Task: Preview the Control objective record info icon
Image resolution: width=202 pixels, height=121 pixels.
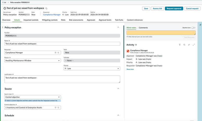Action: pos(55,107)
